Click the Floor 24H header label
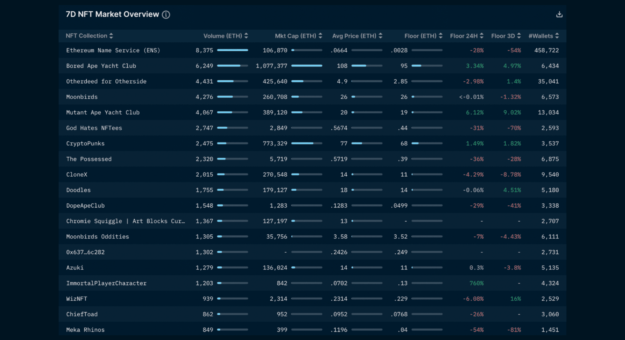Screen dimensions: 625x340 [x=464, y=36]
